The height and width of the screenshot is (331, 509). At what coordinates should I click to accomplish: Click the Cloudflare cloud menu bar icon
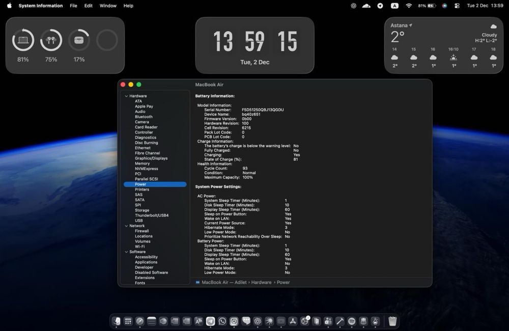click(366, 6)
